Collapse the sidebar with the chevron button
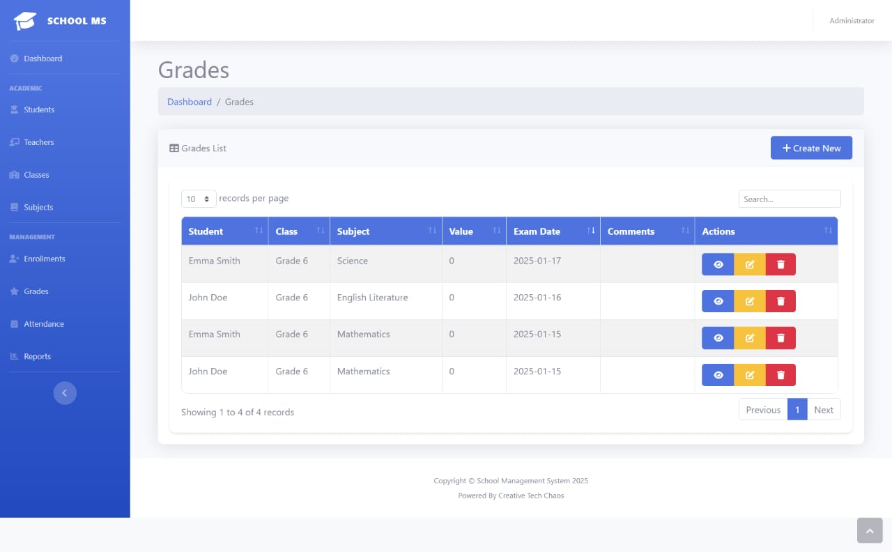The image size is (892, 552). [x=65, y=393]
